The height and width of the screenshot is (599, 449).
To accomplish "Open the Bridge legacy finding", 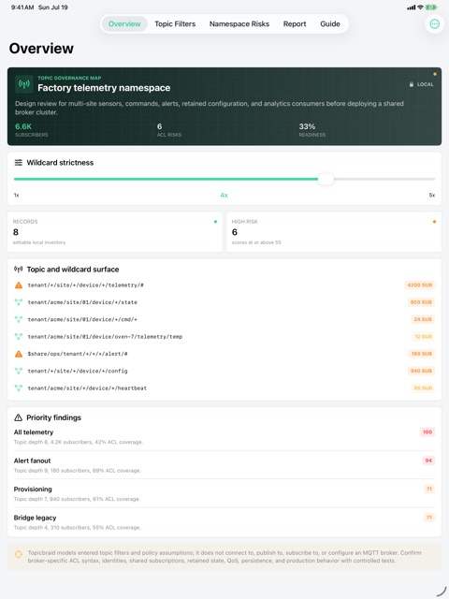I will point(224,522).
